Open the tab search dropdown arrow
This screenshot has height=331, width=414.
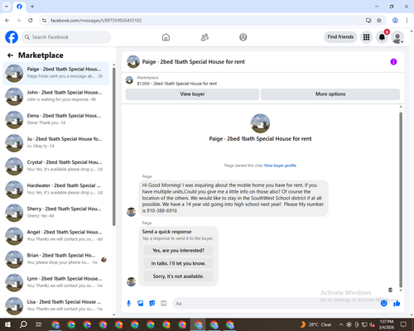click(x=7, y=7)
